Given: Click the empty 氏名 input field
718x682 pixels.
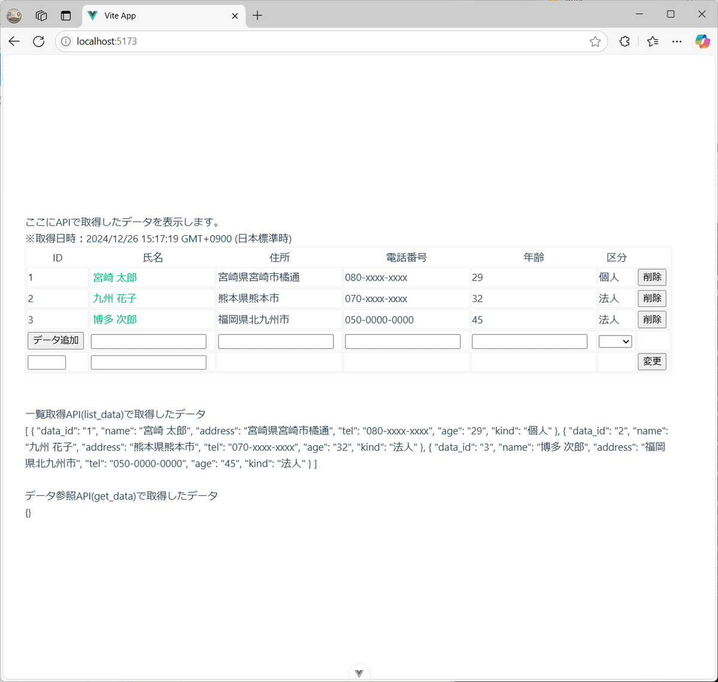Looking at the screenshot, I should pos(148,341).
